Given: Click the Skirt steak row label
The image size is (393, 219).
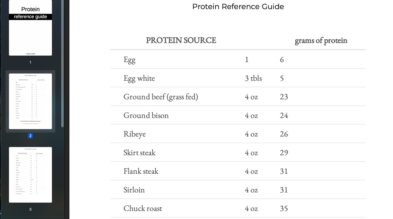Looking at the screenshot, I should coord(139,152).
